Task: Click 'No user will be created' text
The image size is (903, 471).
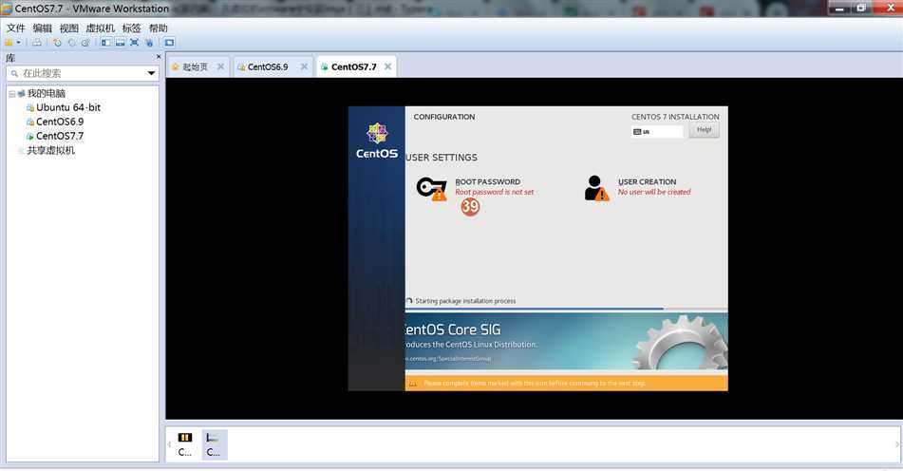Action: coord(654,193)
